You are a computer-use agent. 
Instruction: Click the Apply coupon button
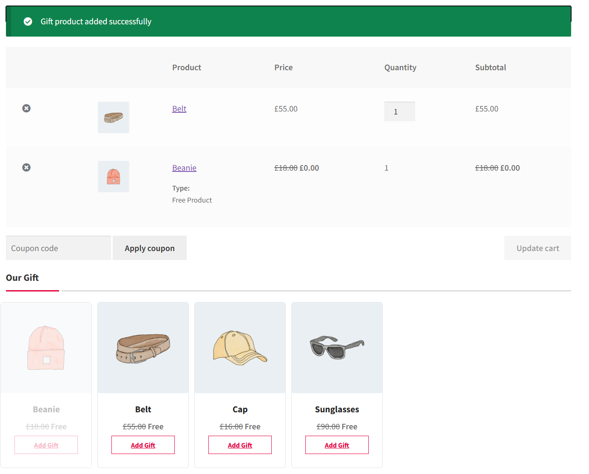(150, 248)
